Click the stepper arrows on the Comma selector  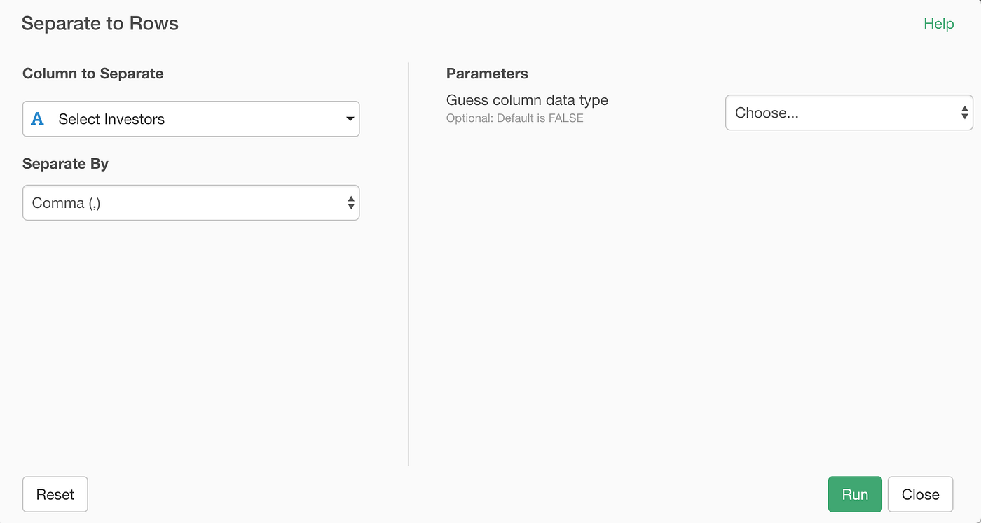pyautogui.click(x=350, y=202)
